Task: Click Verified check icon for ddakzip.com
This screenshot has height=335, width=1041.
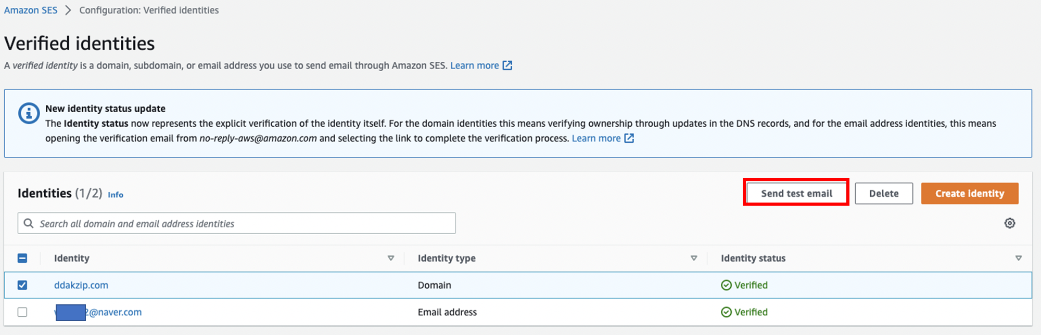Action: (x=726, y=285)
